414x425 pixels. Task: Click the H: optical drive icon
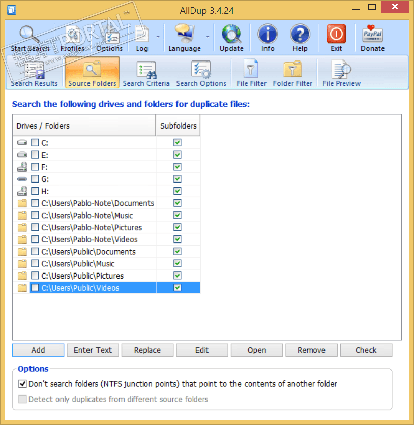point(22,191)
